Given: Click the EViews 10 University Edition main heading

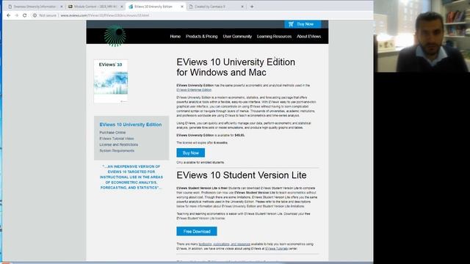Looking at the screenshot, I should tap(236, 67).
